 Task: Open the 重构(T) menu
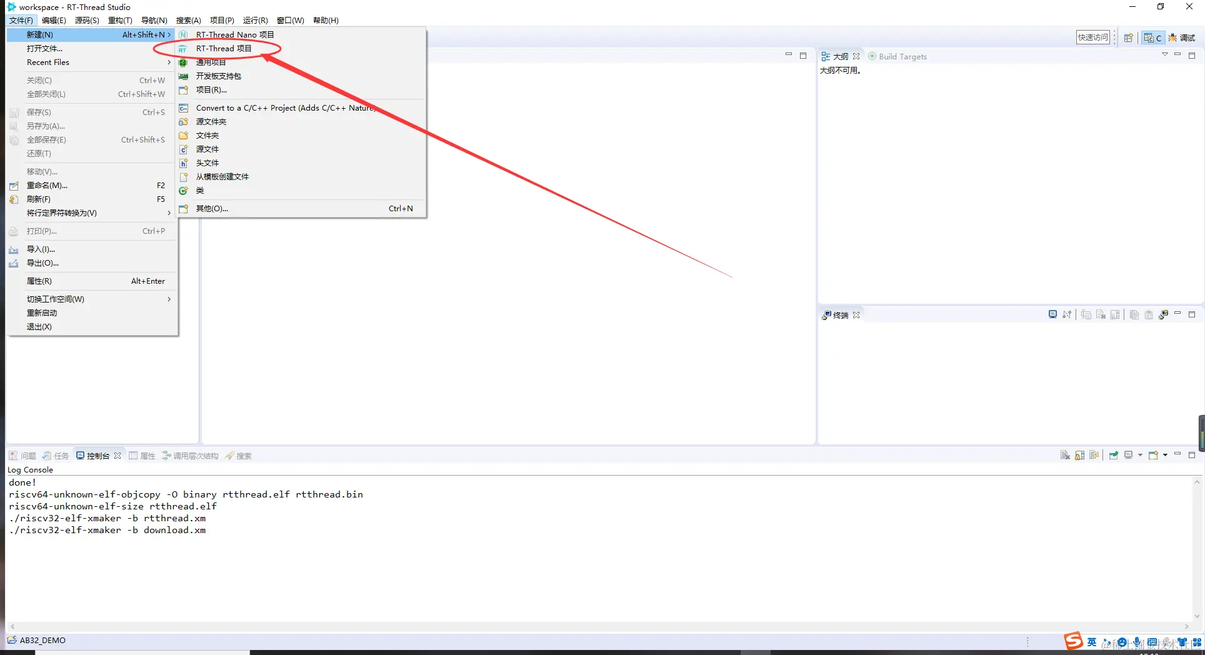pos(120,21)
